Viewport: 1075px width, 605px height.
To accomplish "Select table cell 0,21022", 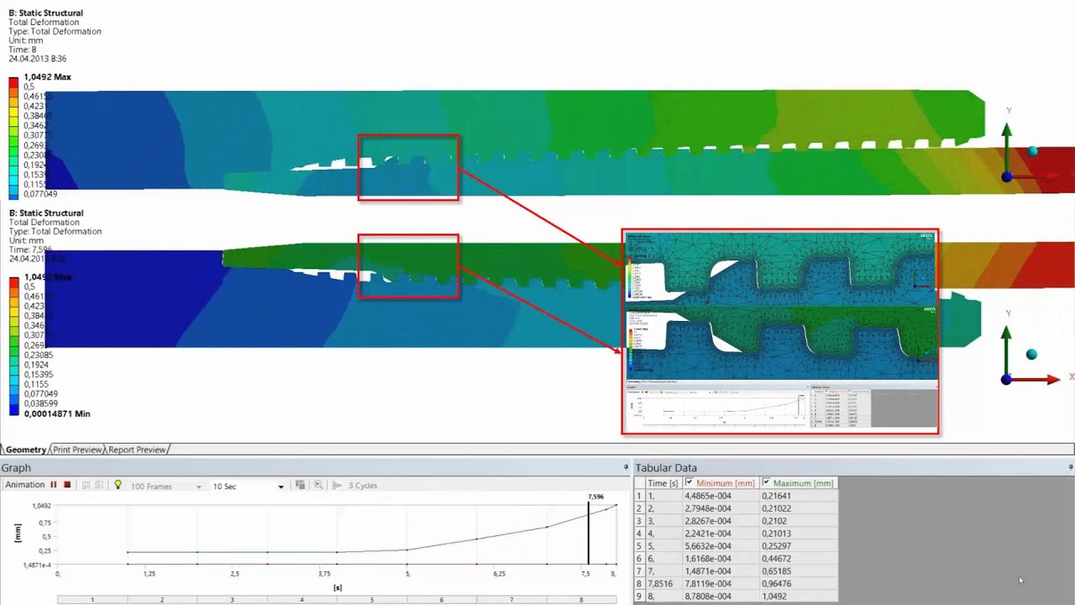I will [798, 508].
